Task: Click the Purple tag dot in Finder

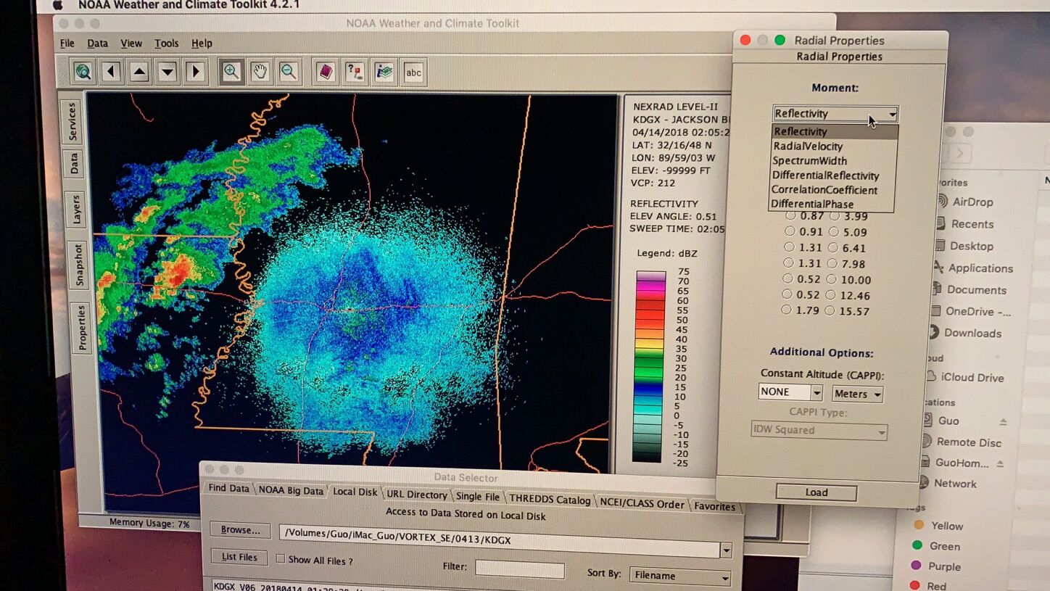Action: (x=916, y=566)
